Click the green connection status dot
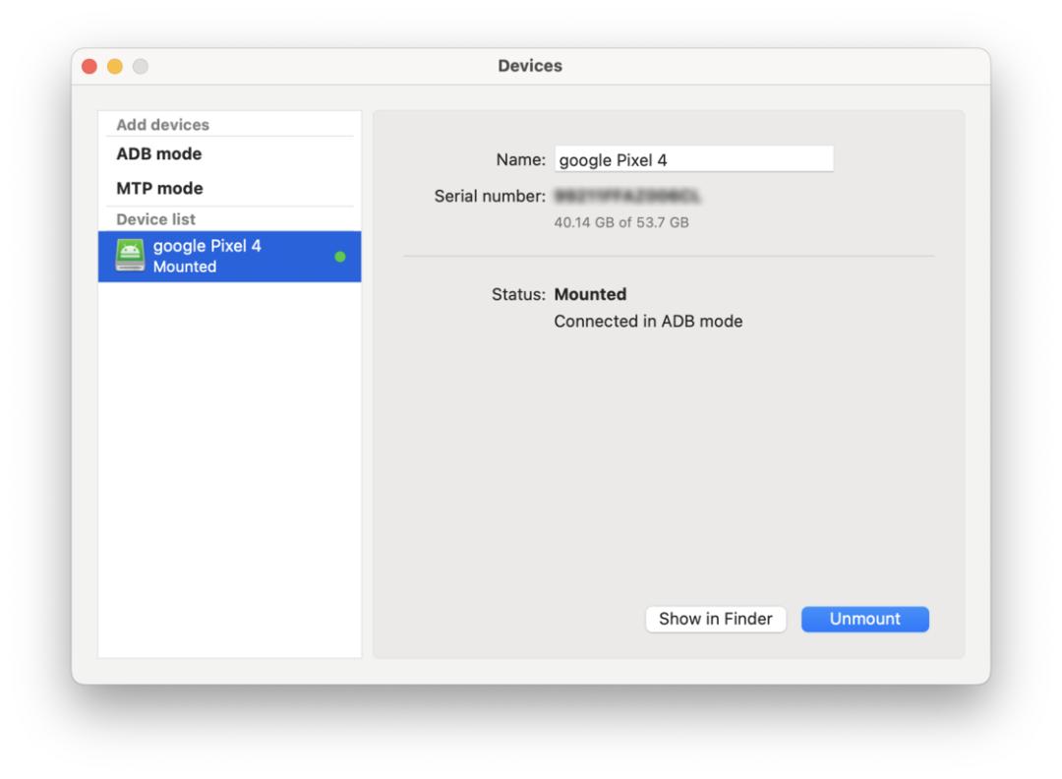The width and height of the screenshot is (1062, 779). coord(340,257)
